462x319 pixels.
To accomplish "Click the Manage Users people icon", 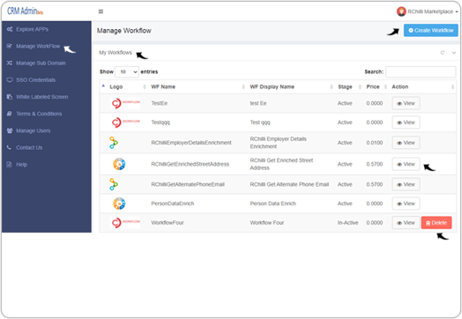I will point(10,130).
